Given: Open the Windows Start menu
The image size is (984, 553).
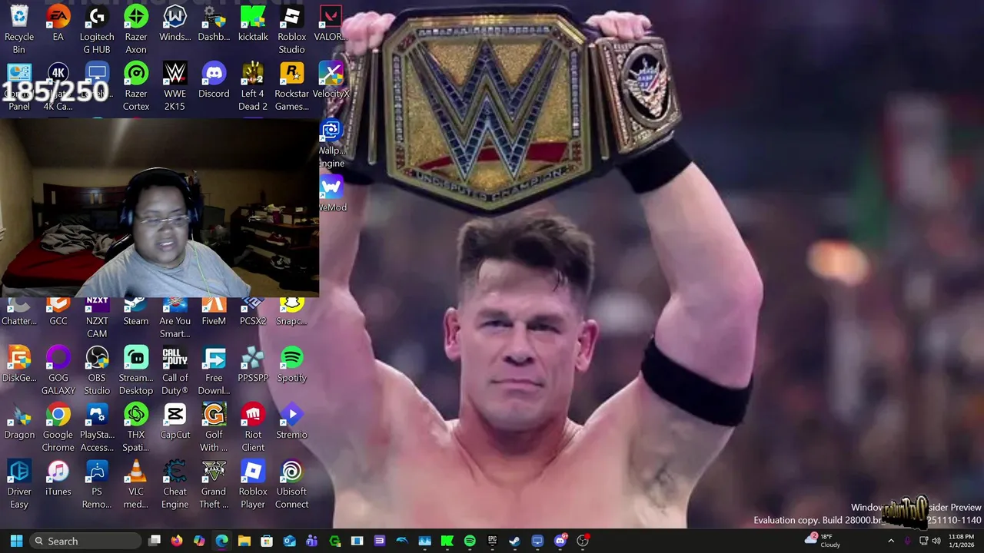Looking at the screenshot, I should (16, 541).
